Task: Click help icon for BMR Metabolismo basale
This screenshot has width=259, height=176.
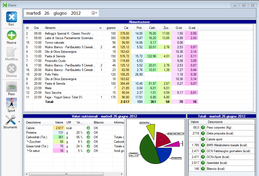Action: [x=203, y=145]
